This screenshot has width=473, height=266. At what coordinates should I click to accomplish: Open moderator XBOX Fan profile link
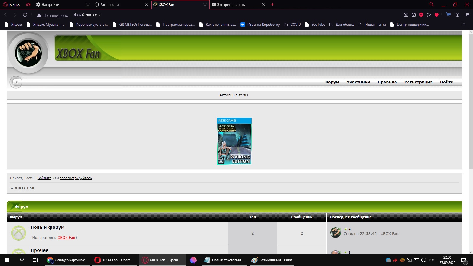[x=66, y=238]
